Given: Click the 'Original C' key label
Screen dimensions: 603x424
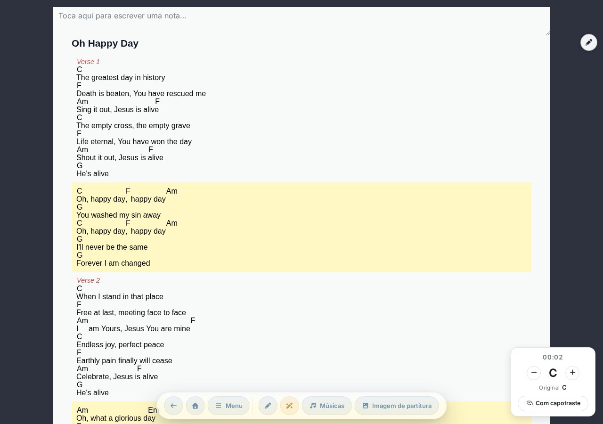Looking at the screenshot, I should coord(553,388).
